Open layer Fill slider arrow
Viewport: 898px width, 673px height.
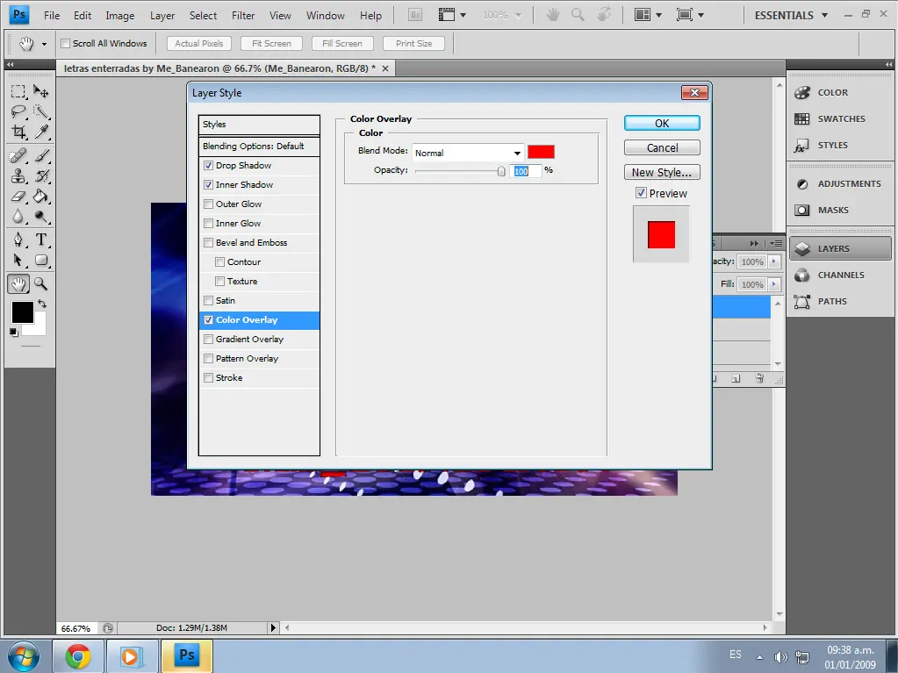(x=774, y=284)
